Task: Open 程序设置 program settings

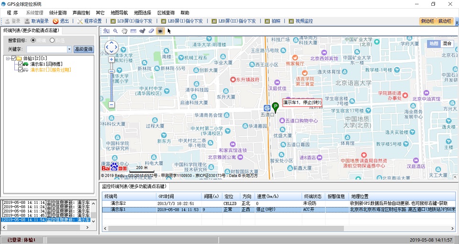Action: tap(89, 21)
